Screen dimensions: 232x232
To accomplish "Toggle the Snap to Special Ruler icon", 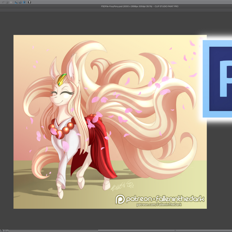I will pos(20,2).
